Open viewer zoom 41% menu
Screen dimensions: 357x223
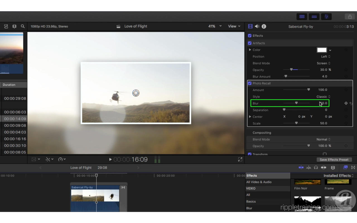point(215,26)
